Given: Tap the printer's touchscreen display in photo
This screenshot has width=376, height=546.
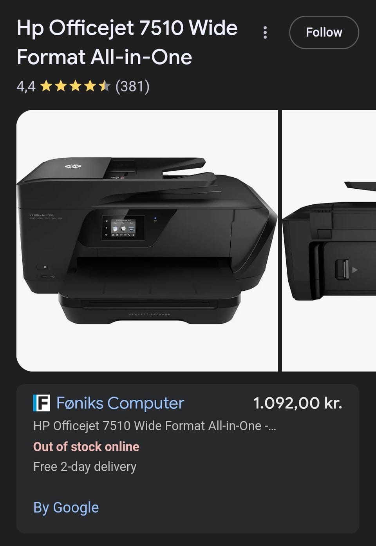Looking at the screenshot, I should click(x=123, y=227).
